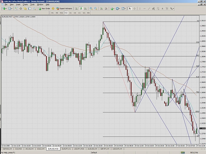206x154 pixels.
Task: Set timeframe to H4
Action: tap(75, 13)
